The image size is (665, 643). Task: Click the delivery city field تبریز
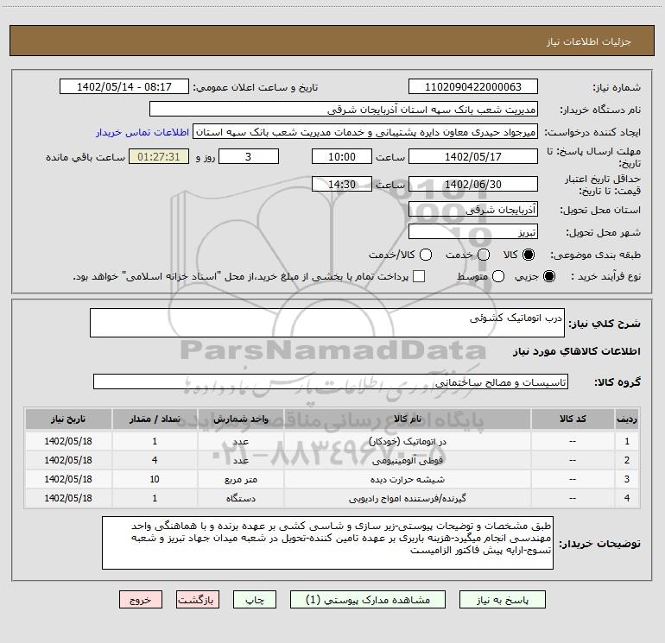tap(473, 232)
